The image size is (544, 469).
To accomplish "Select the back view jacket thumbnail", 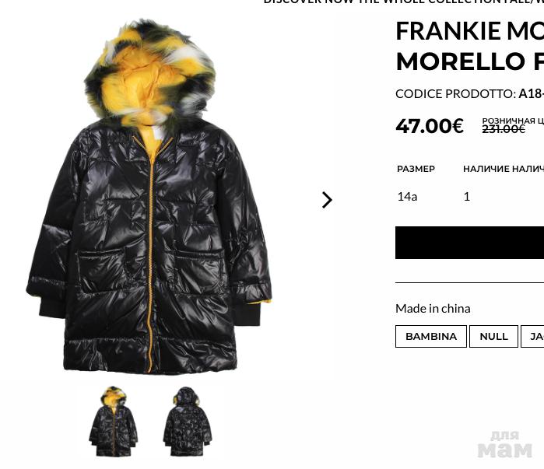I will (188, 422).
